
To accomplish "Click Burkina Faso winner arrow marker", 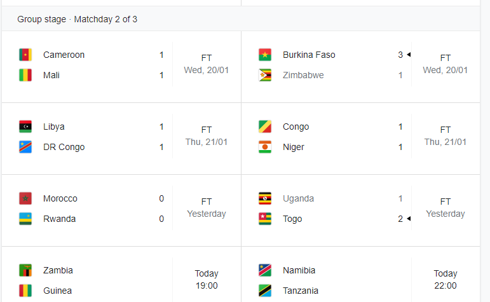I will (409, 55).
